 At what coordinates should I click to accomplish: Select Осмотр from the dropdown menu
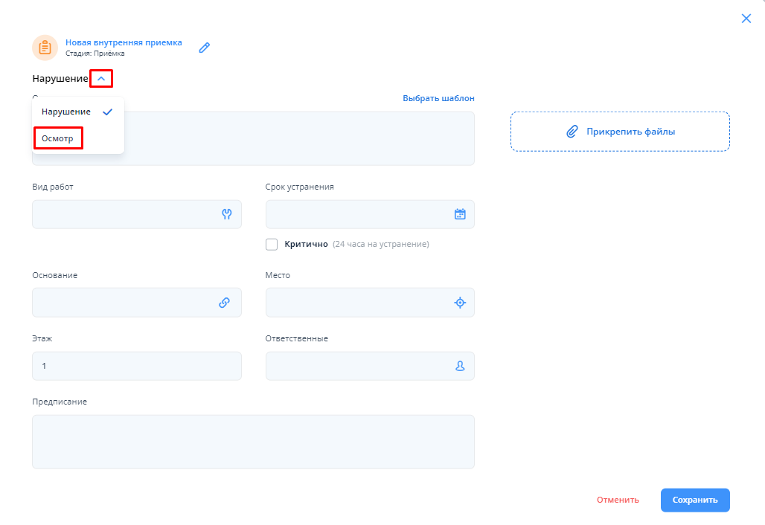click(58, 138)
